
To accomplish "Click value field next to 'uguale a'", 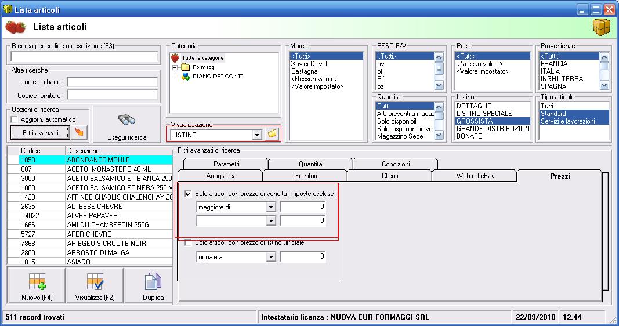I will (x=303, y=257).
